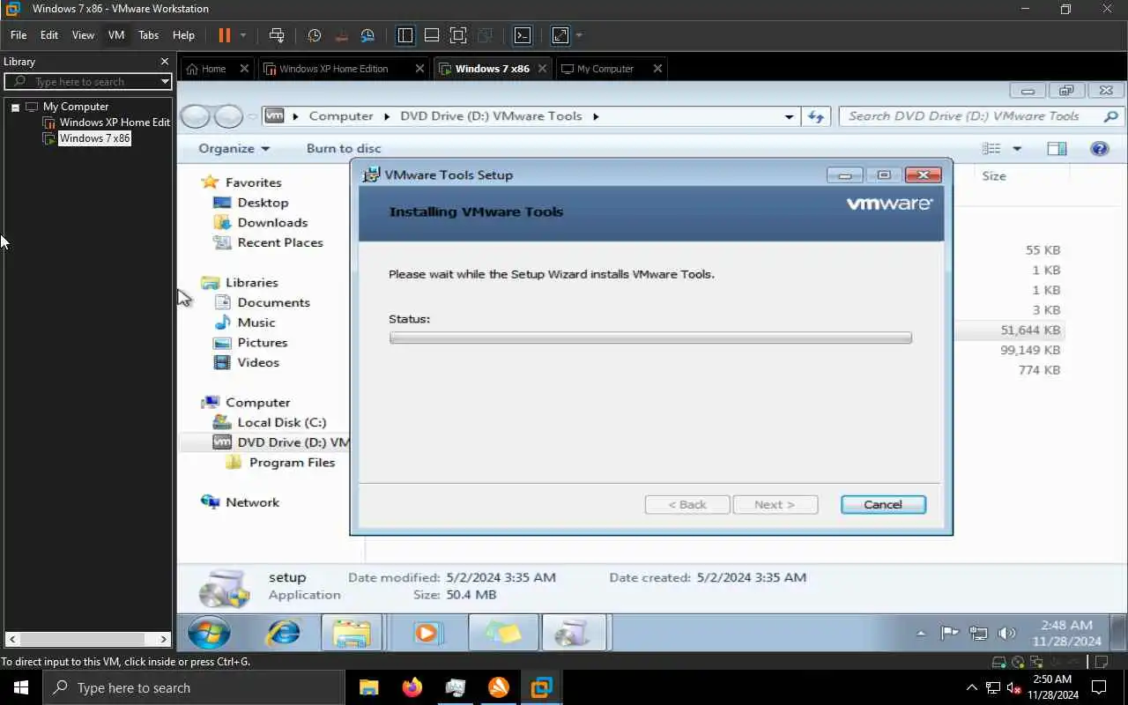The image size is (1128, 705).
Task: Show hidden icons in Windows 7 tray
Action: tap(922, 634)
